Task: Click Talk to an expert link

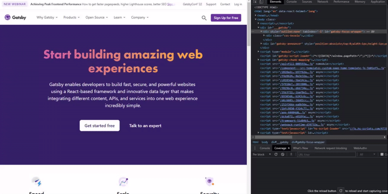Action: pos(145,126)
